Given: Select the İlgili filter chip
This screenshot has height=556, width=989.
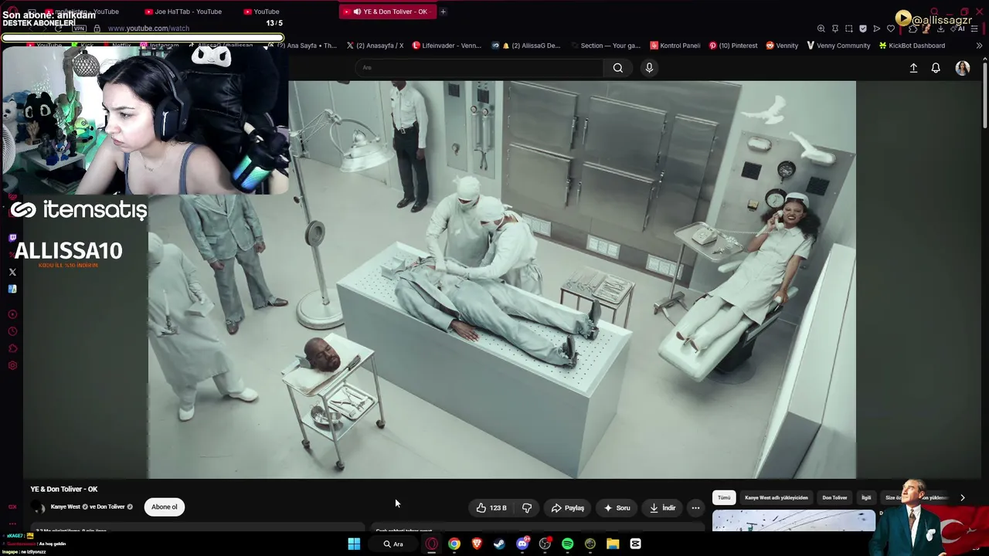Looking at the screenshot, I should pos(866,498).
